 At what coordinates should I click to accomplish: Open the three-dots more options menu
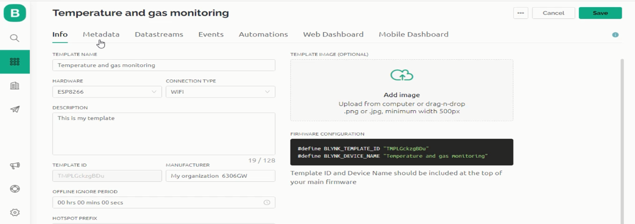pyautogui.click(x=521, y=13)
